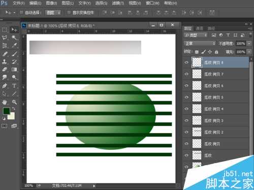Select the Type tool
This screenshot has width=254, height=190.
click(14, 86)
